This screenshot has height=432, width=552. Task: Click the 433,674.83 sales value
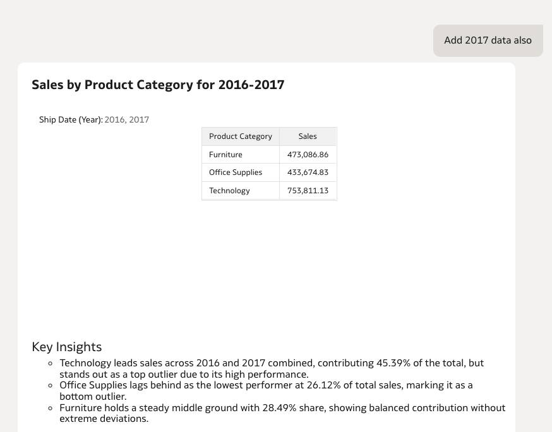click(x=308, y=172)
